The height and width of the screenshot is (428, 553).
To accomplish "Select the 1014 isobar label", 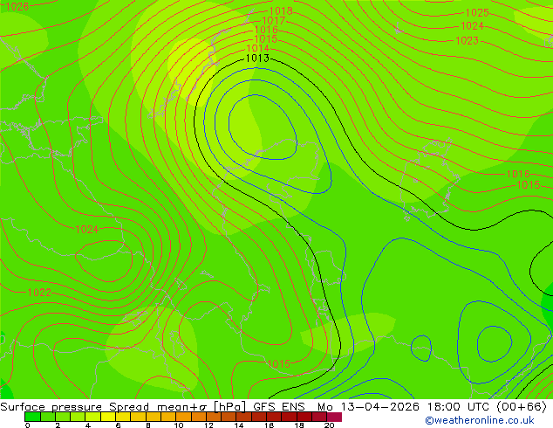I will click(258, 48).
